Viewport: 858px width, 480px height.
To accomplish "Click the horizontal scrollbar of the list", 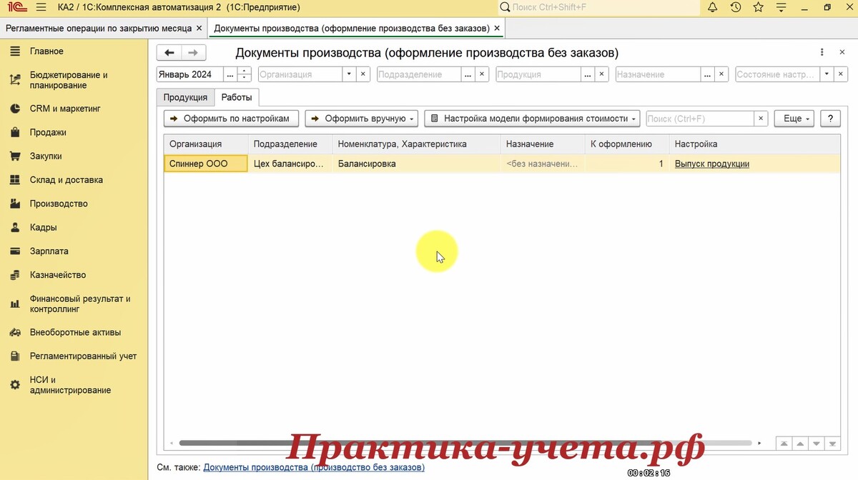I will [x=465, y=444].
